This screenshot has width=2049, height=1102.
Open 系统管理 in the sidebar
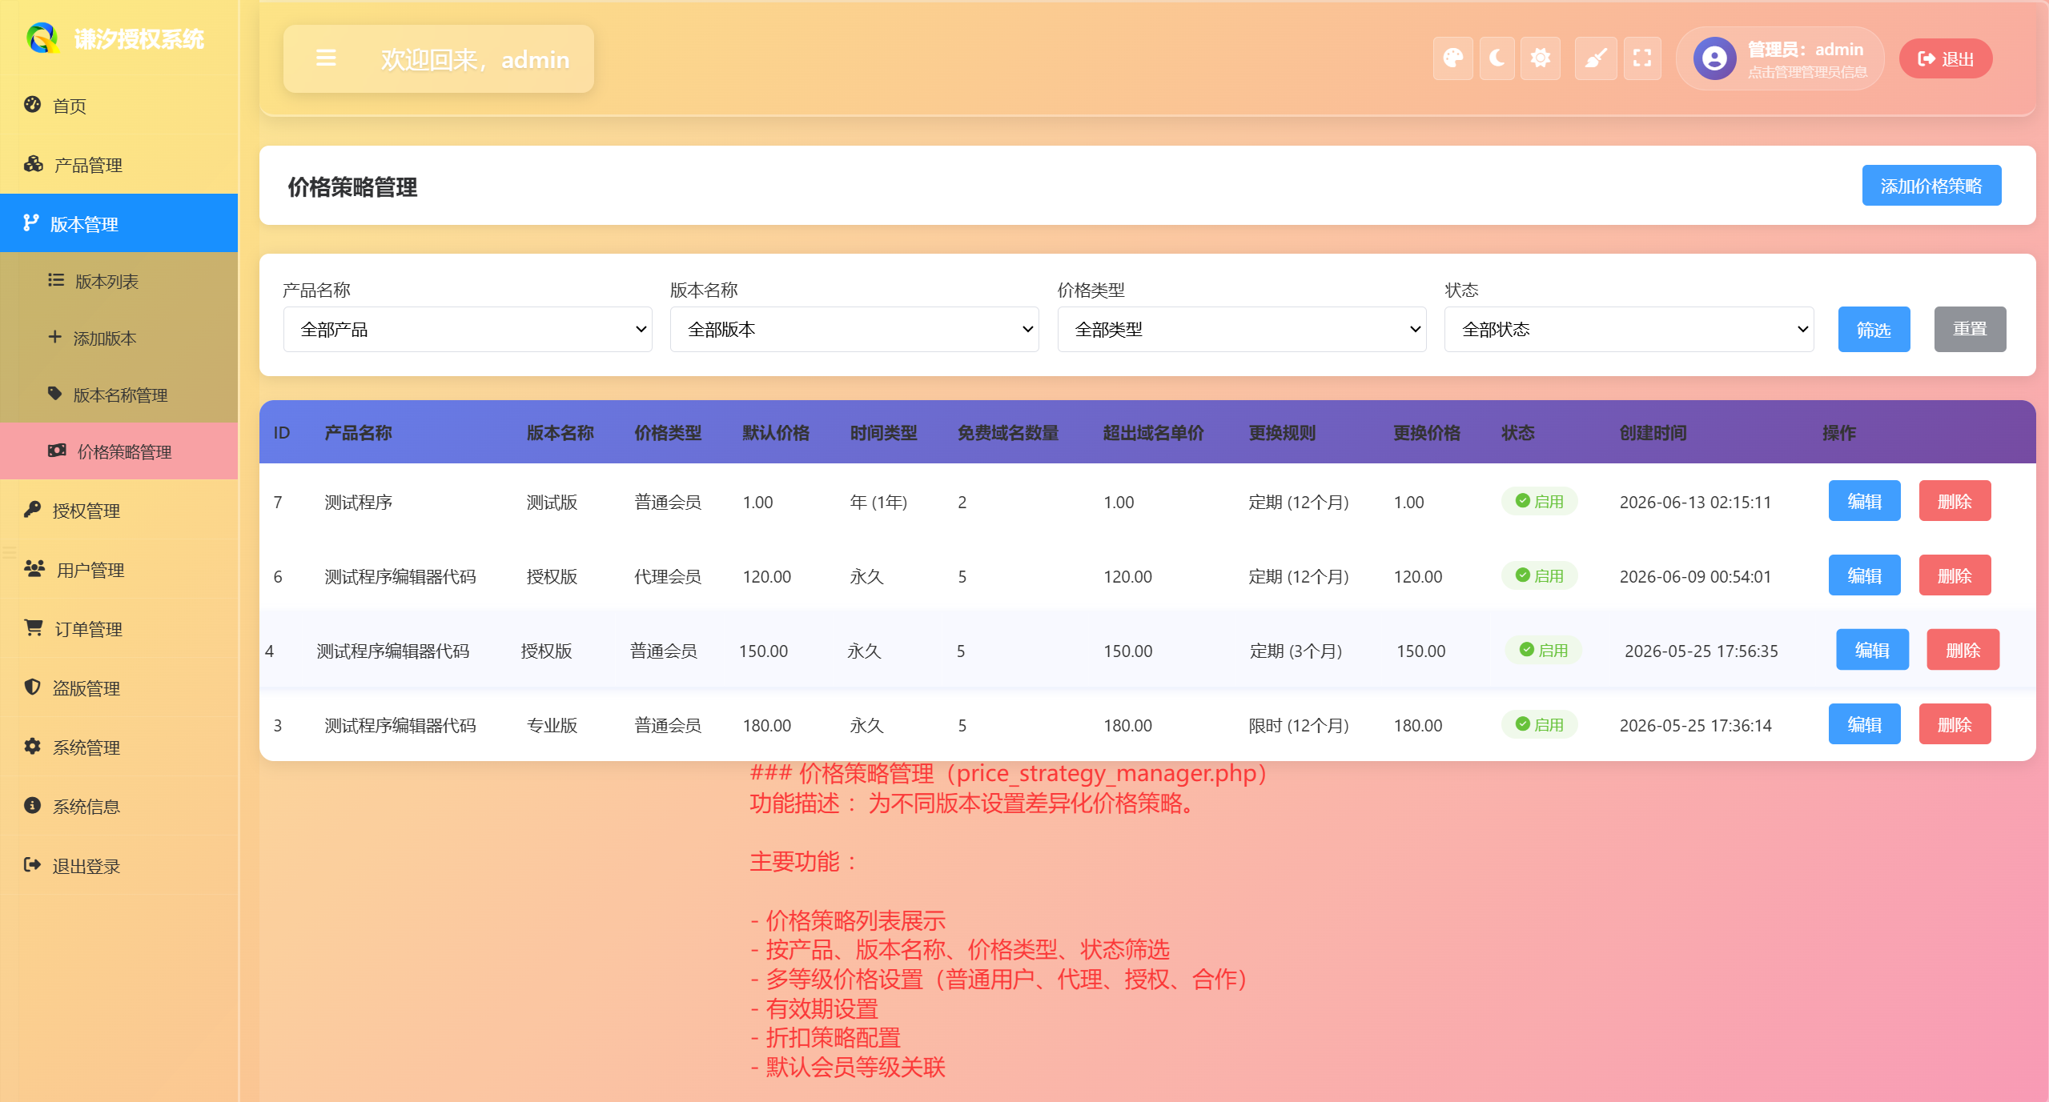click(119, 747)
